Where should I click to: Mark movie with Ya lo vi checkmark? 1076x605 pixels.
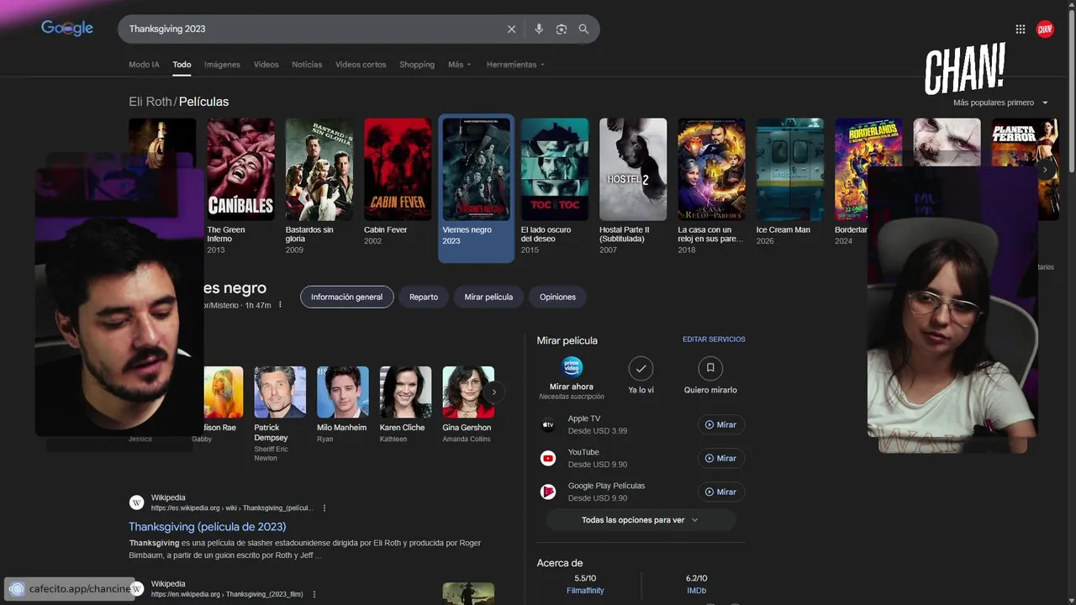click(x=641, y=368)
